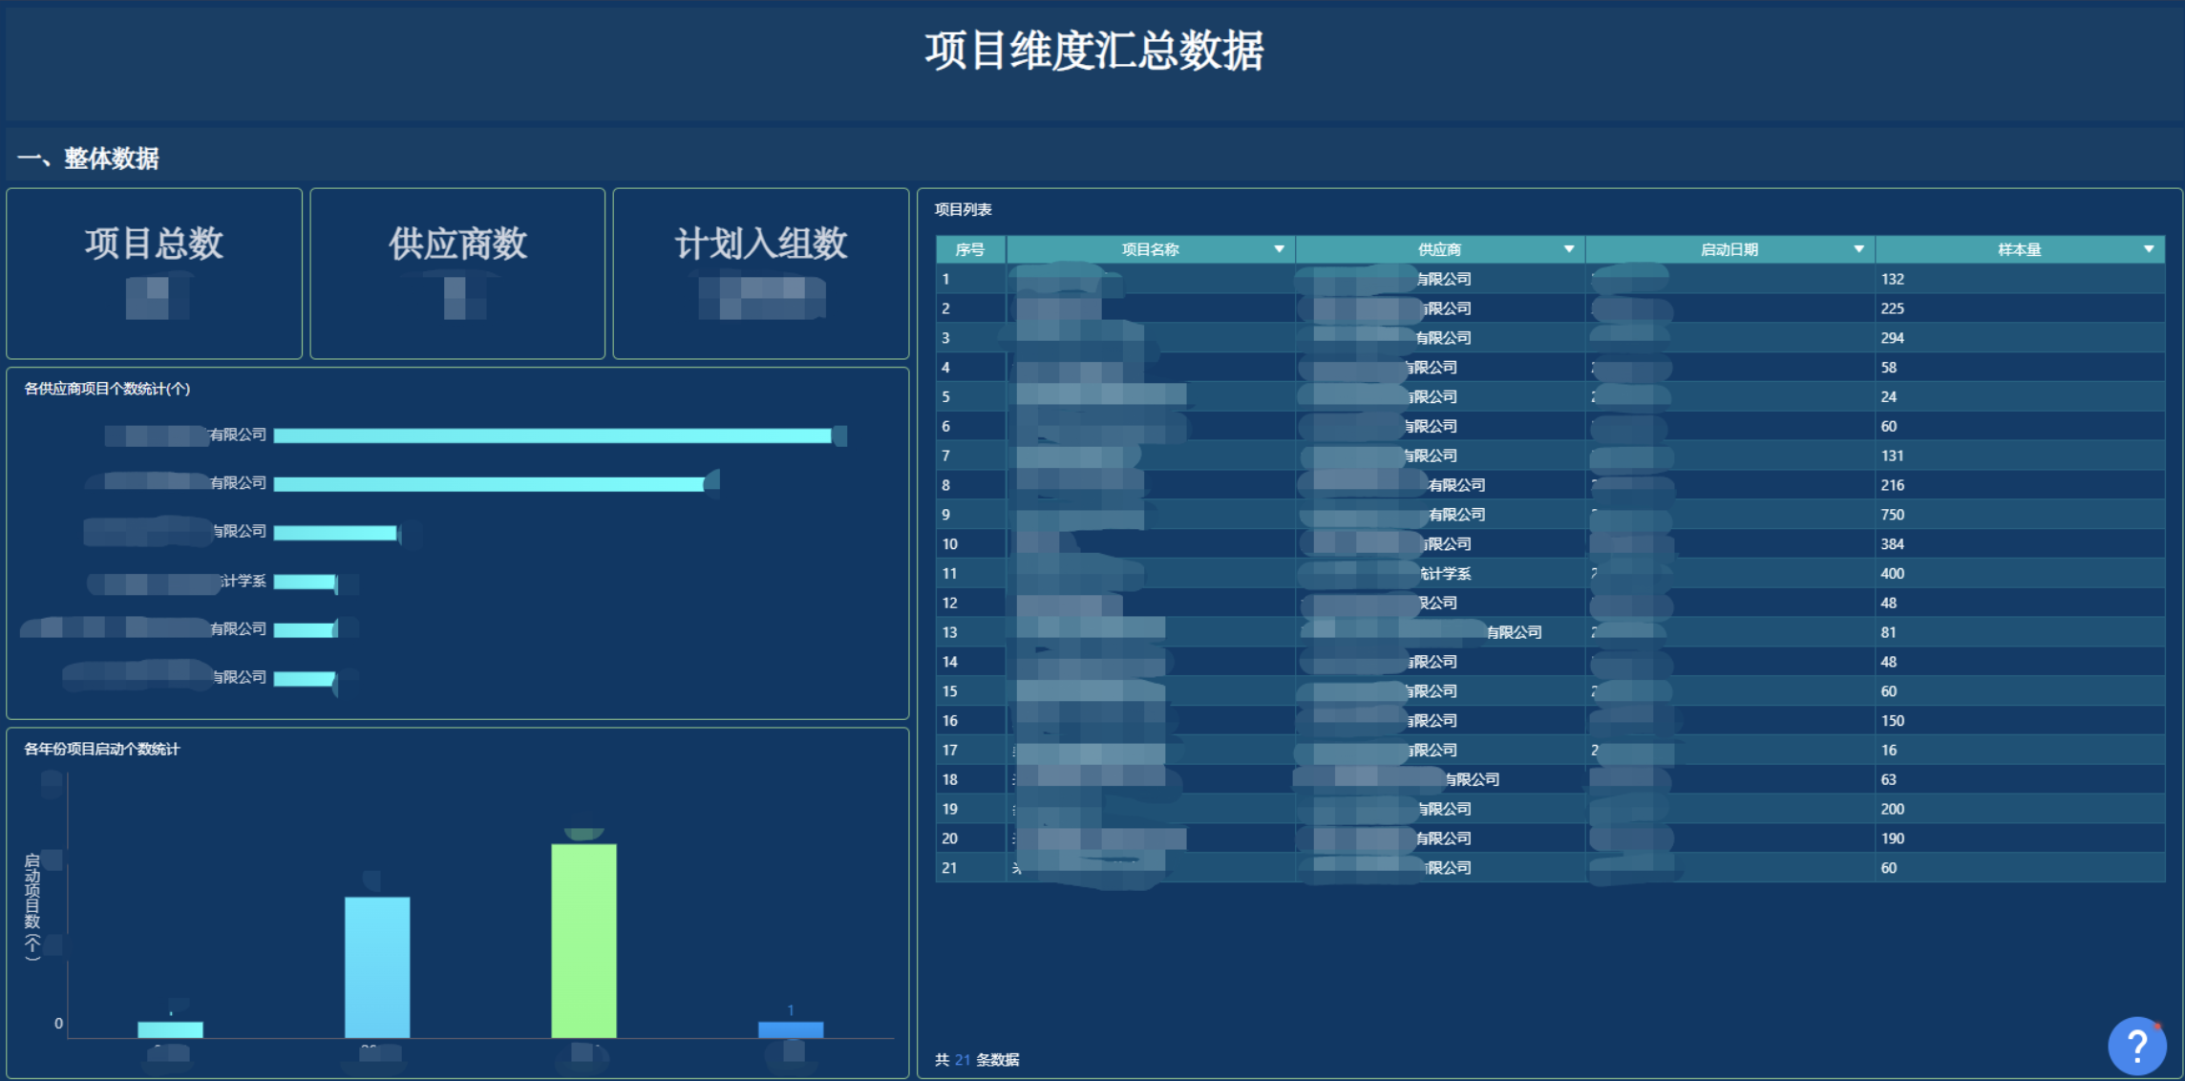Click the longest supplier horizontal bar

pyautogui.click(x=552, y=435)
